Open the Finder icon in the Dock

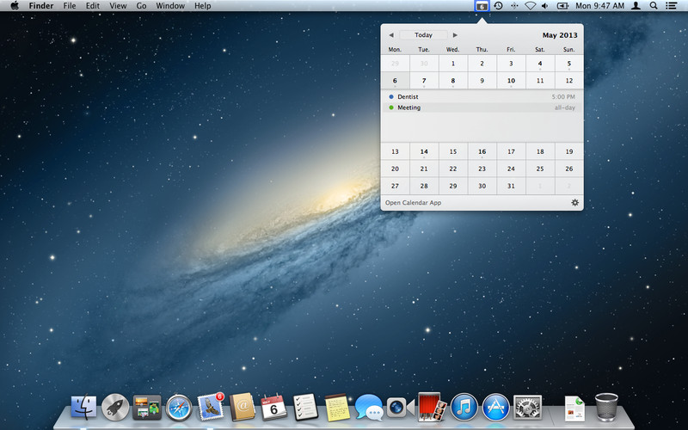(83, 407)
